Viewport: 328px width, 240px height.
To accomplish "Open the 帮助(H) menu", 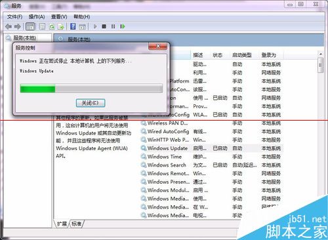I will click(x=81, y=17).
